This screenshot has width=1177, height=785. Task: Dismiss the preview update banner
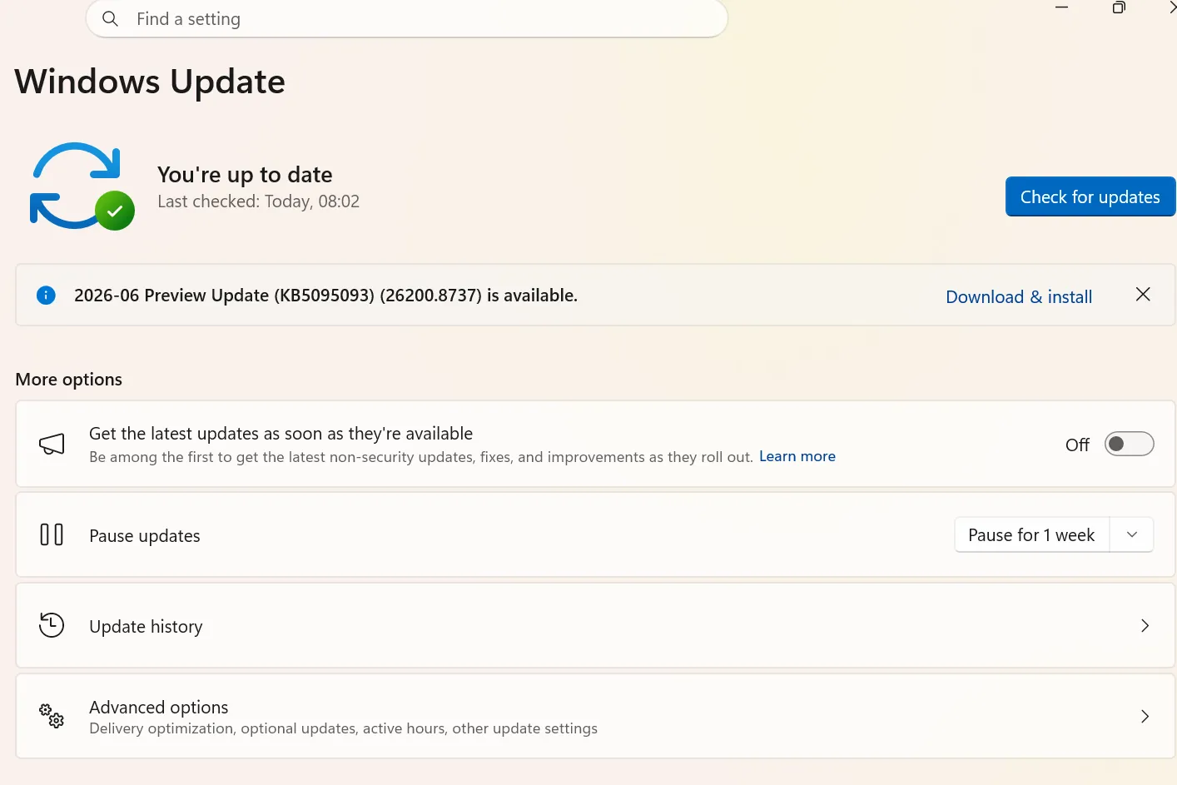pos(1143,294)
